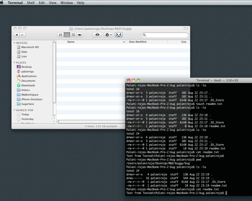Viewport: 252px width, 201px height.
Task: Click the green Downloads arrow icon
Action: tap(19, 85)
